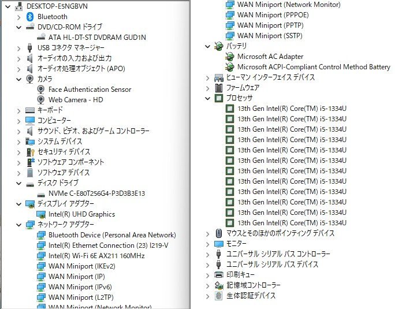395x309 pixels.
Task: Click the DVD/CD-ROM ドライブ drive icon
Action: [30, 27]
